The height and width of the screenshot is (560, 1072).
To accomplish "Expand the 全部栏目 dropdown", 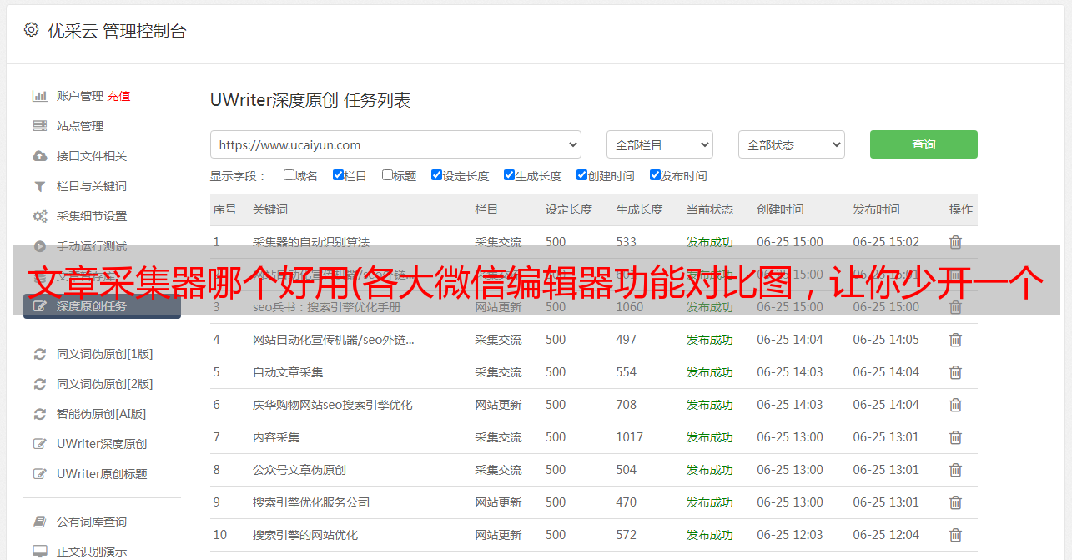I will pyautogui.click(x=659, y=144).
